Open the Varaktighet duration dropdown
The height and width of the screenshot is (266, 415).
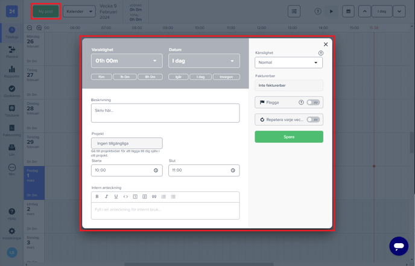(x=127, y=61)
